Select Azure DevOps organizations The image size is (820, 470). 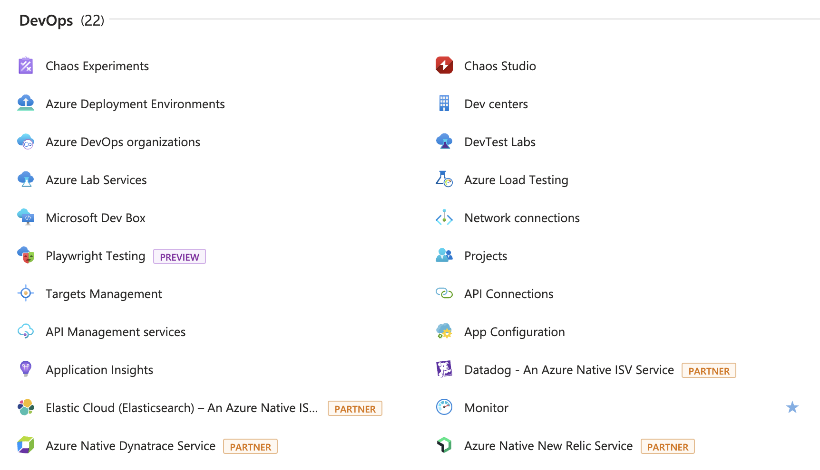[123, 142]
